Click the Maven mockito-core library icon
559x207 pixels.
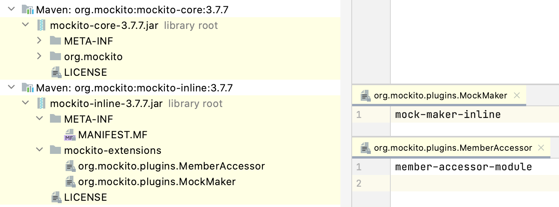[x=27, y=10]
